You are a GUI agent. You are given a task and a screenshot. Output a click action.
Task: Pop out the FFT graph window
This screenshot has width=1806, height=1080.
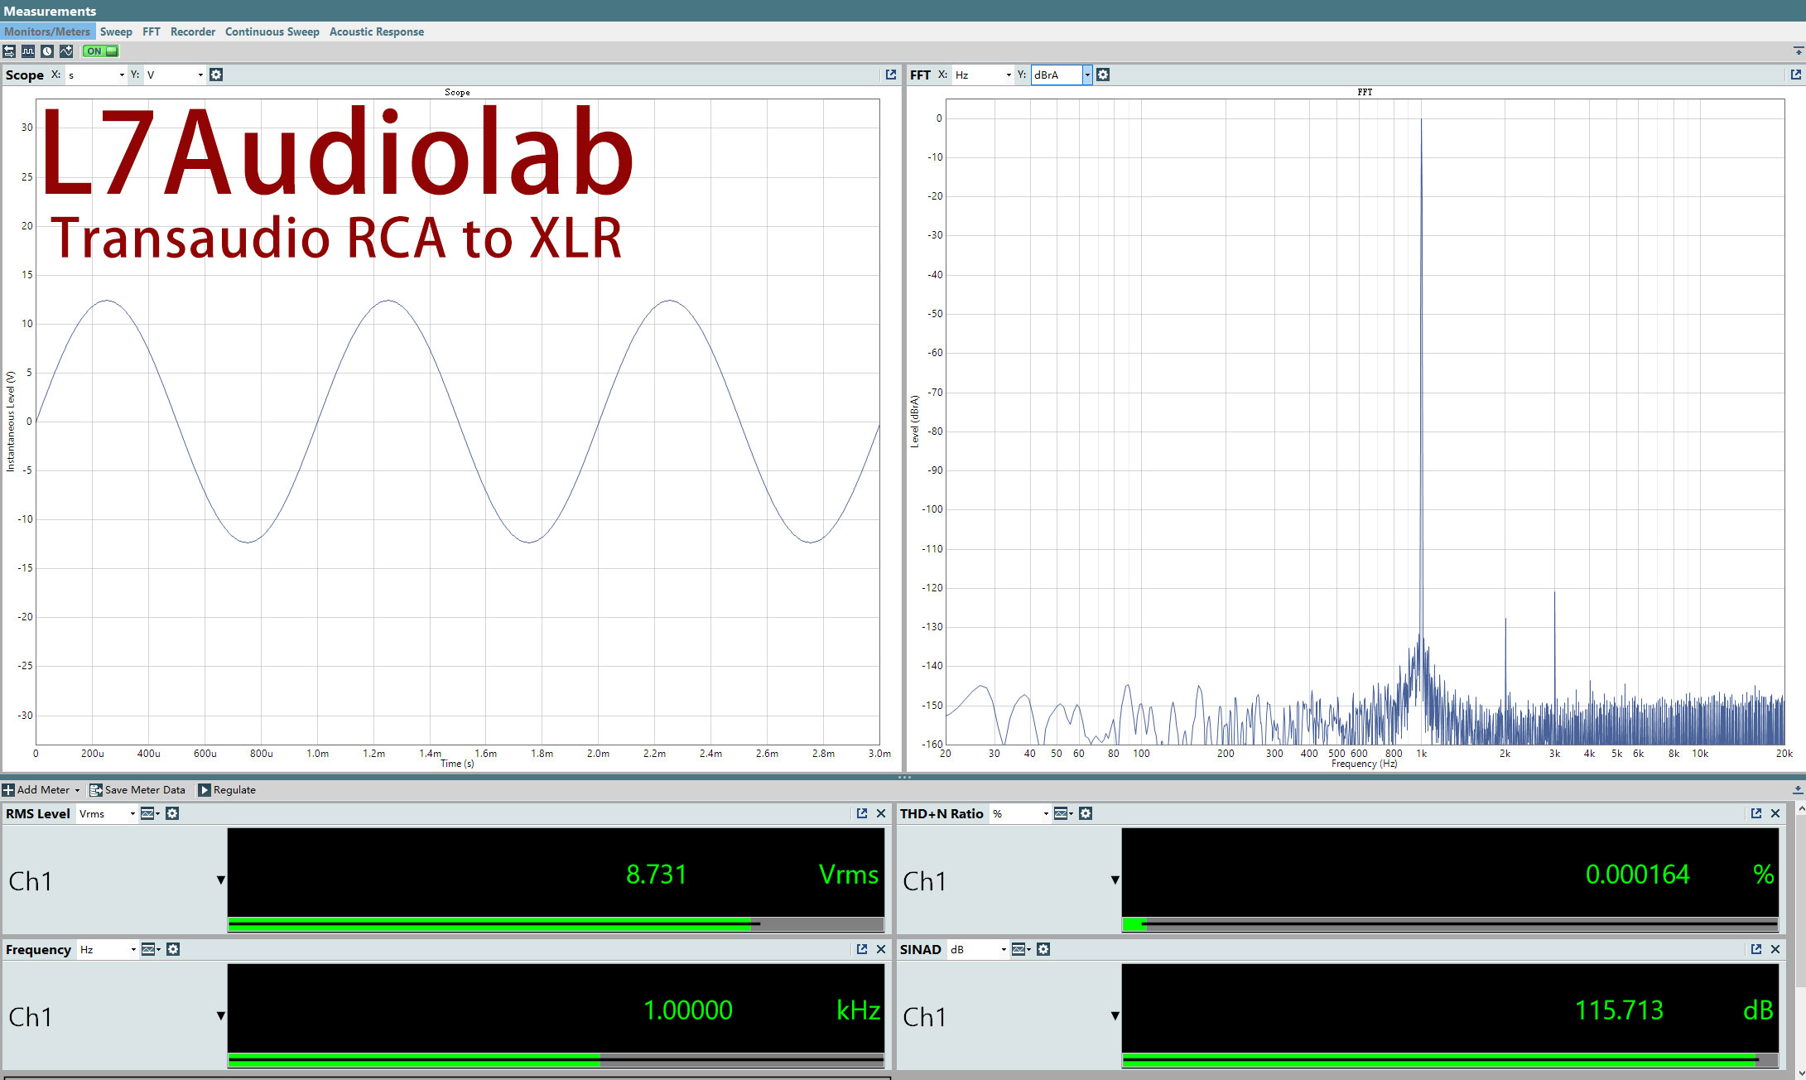tap(1796, 75)
